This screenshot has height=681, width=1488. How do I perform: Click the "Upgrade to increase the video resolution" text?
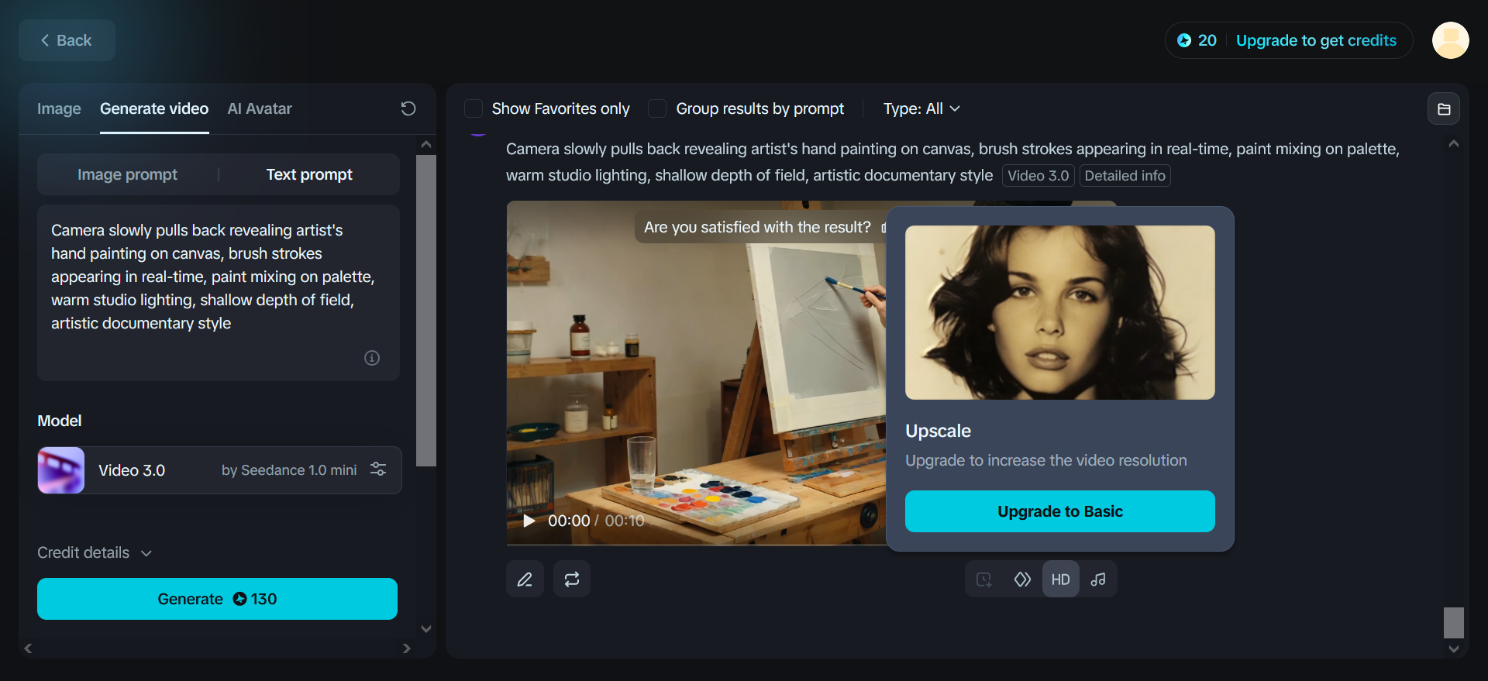coord(1046,460)
